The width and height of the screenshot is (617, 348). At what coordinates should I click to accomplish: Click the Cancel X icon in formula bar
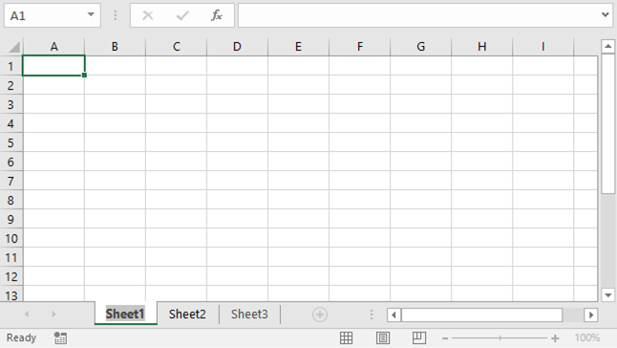pyautogui.click(x=148, y=15)
